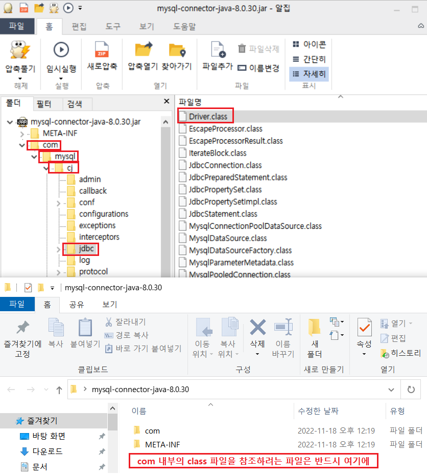Image resolution: width=427 pixels, height=474 pixels.
Task: Switch to the 필터 panel tab
Action: tap(44, 104)
